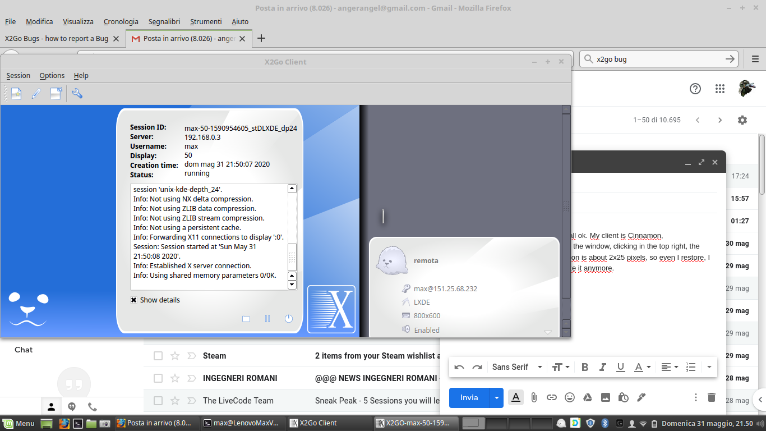
Task: Insert emoji in the Gmail compose toolbar
Action: click(570, 397)
